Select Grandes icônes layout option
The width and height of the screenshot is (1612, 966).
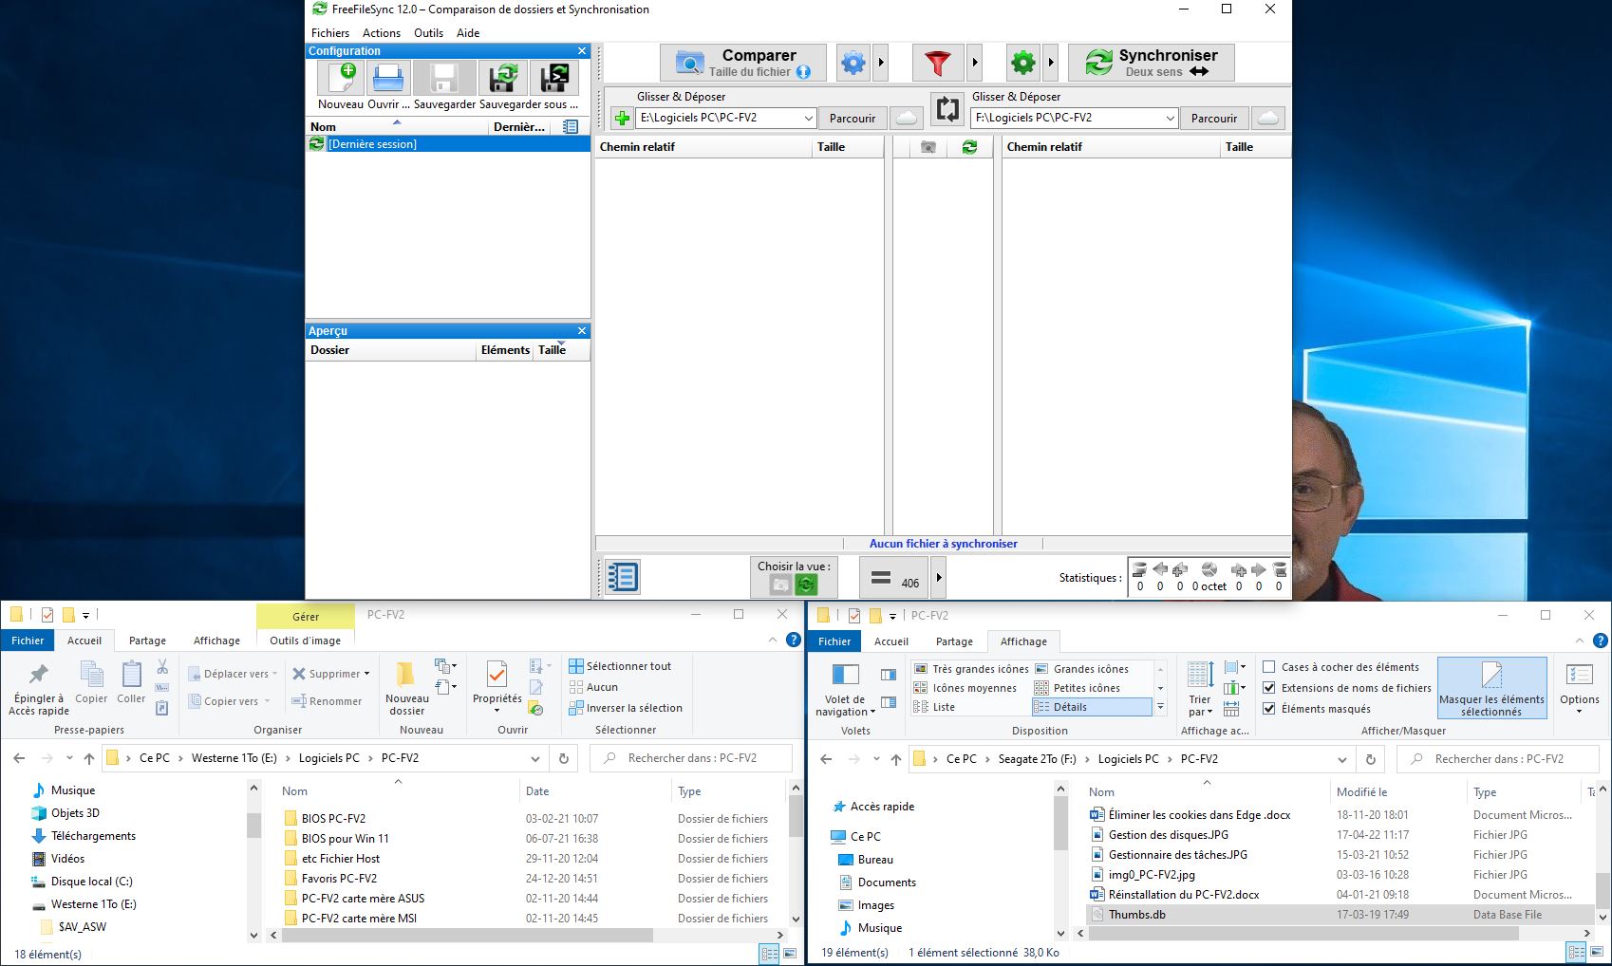pyautogui.click(x=1082, y=669)
